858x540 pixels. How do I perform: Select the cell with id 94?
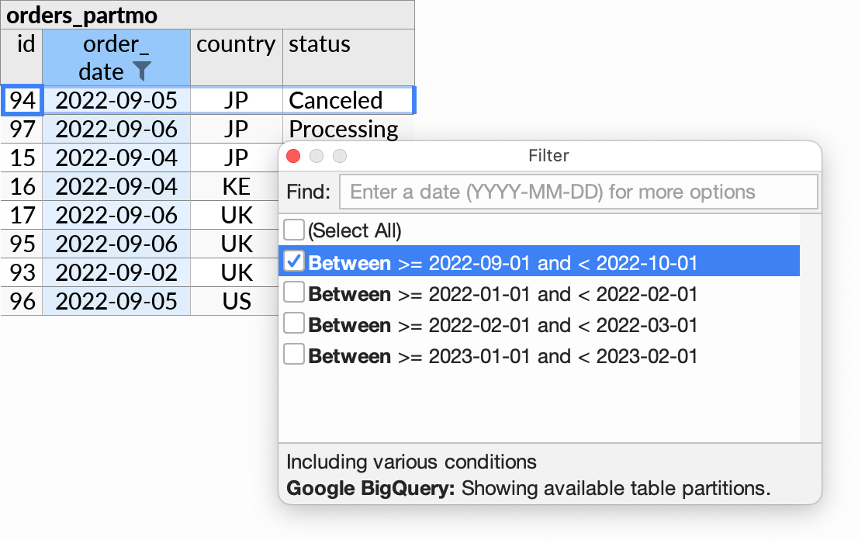tap(22, 100)
